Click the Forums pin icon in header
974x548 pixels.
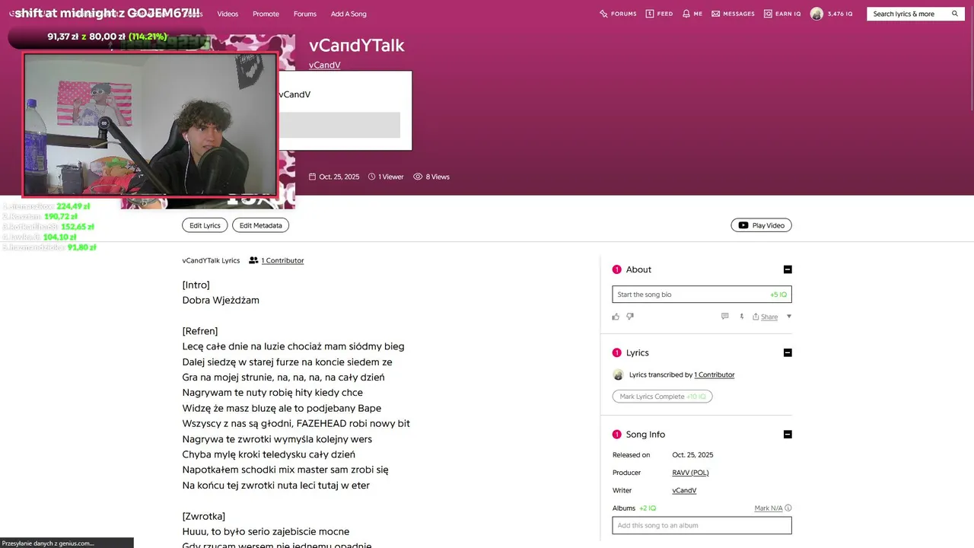coord(603,14)
